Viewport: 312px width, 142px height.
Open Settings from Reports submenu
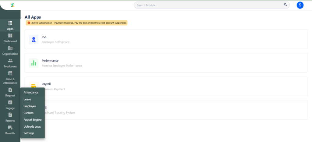(29, 133)
